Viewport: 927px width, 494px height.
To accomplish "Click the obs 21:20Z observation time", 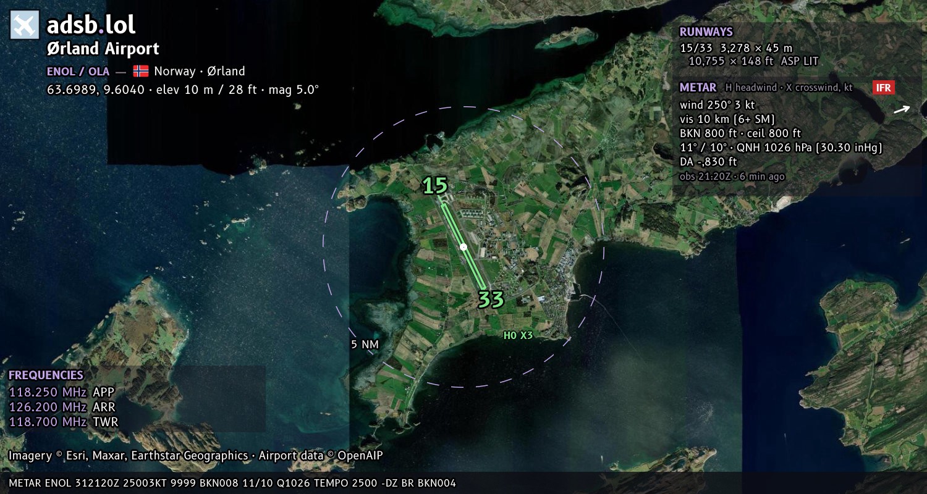I will [x=732, y=177].
